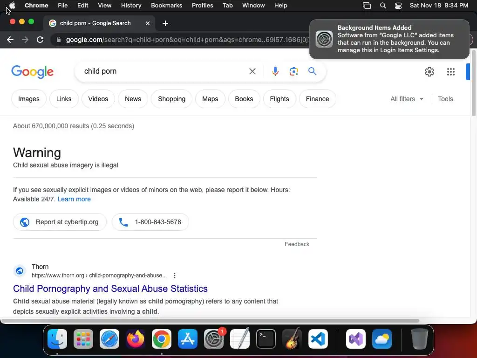Go back to the previous page
The image size is (477, 358).
10,40
